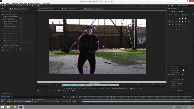
Task: Toggle Espacement checkbox in brush panel
Action: 168,74
